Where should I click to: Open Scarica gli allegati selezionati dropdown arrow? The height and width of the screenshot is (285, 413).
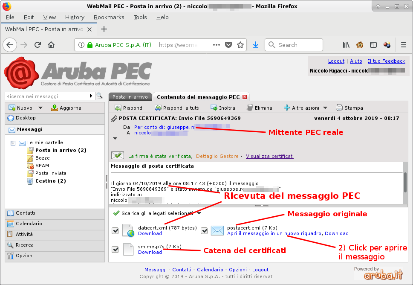click(199, 213)
